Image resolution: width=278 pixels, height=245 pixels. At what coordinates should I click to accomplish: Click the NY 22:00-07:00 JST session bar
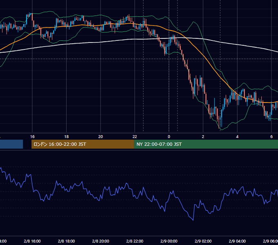tap(206, 144)
